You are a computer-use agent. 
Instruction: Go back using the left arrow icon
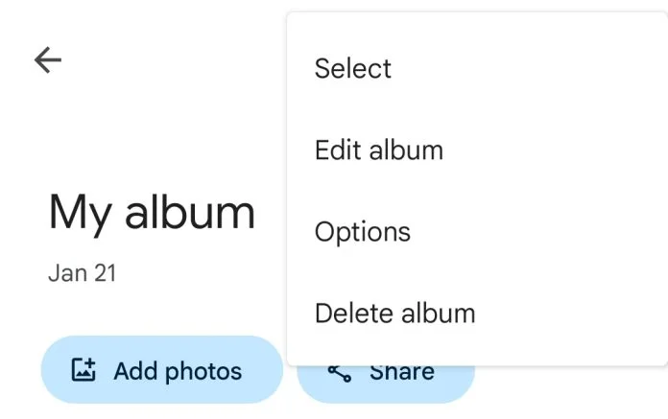pos(48,60)
